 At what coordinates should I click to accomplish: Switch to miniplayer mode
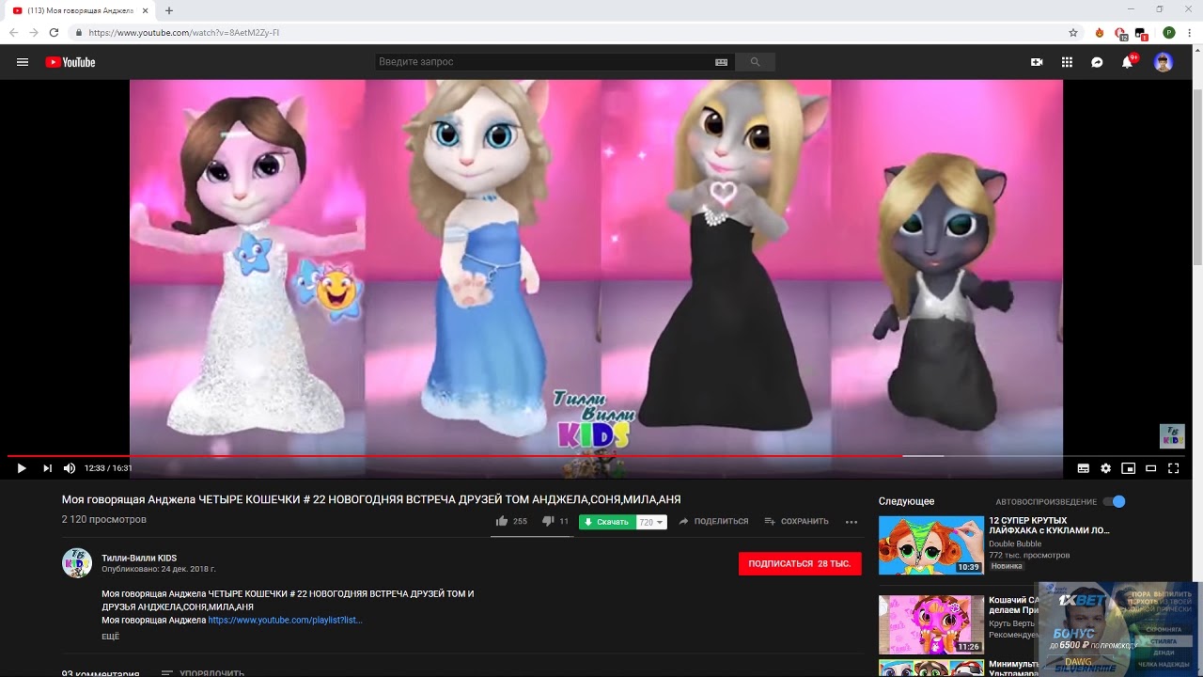[x=1128, y=468]
